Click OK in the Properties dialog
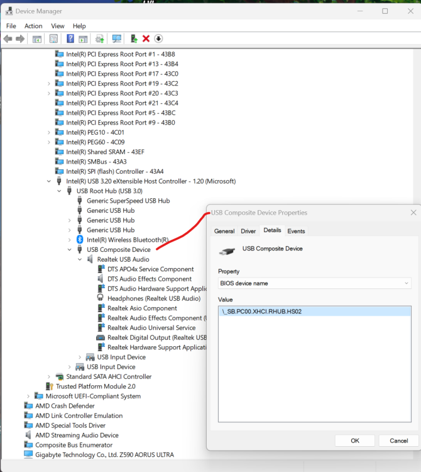Screen dimensions: 421x472 pyautogui.click(x=355, y=441)
